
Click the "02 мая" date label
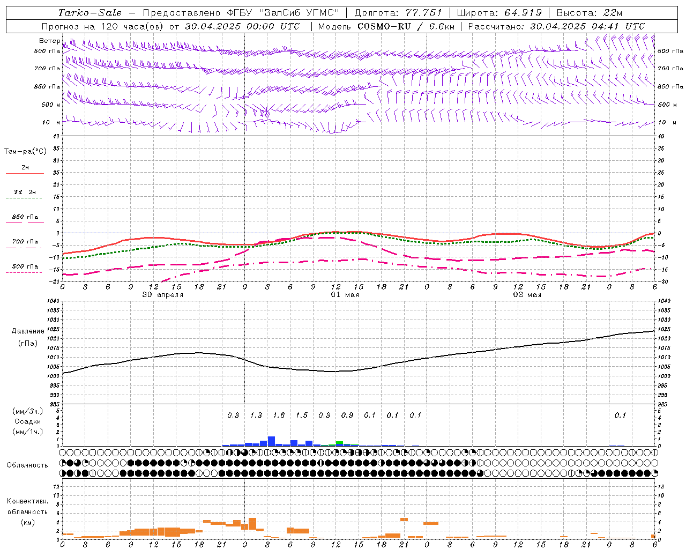(x=527, y=295)
